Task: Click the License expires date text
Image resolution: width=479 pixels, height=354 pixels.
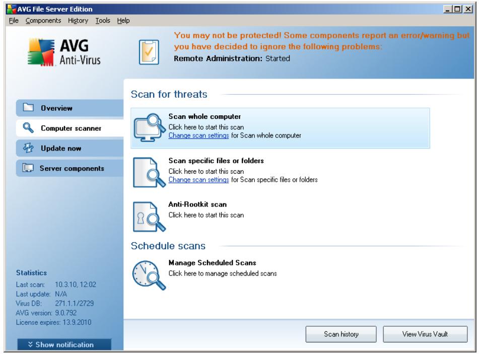Action: pyautogui.click(x=53, y=323)
